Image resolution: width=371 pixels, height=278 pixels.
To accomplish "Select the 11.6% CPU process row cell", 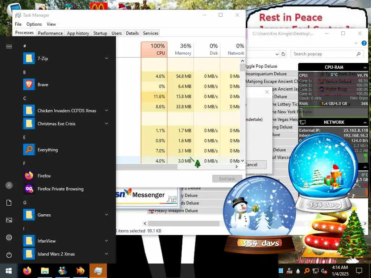I will [154, 96].
